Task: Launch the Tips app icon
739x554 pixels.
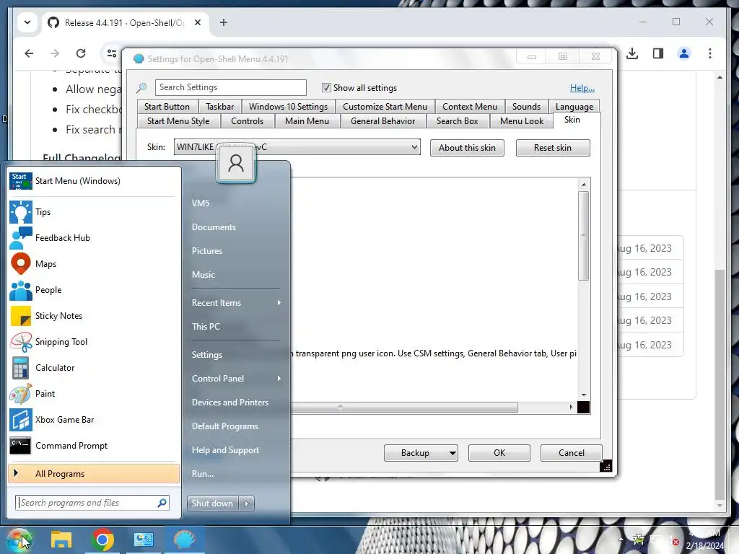Action: pos(21,212)
